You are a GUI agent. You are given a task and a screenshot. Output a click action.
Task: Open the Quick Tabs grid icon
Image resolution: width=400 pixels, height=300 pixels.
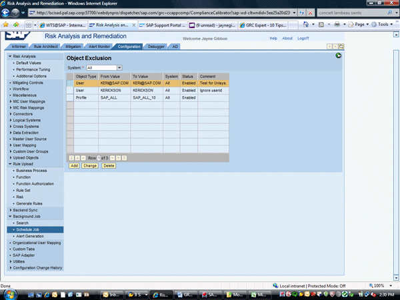coord(29,25)
